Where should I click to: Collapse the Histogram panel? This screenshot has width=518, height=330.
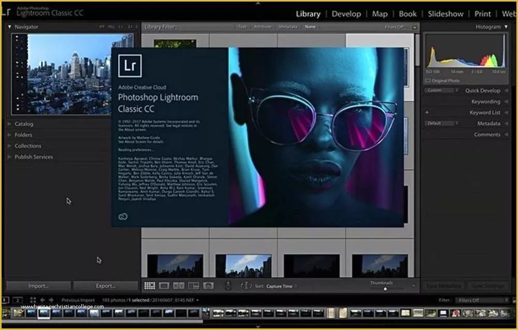pos(506,27)
